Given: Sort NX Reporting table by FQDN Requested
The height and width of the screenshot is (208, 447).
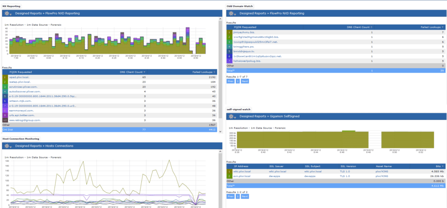Looking at the screenshot, I should pyautogui.click(x=21, y=72).
